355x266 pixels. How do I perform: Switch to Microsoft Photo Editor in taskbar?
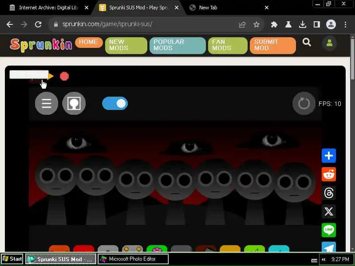pos(133,259)
